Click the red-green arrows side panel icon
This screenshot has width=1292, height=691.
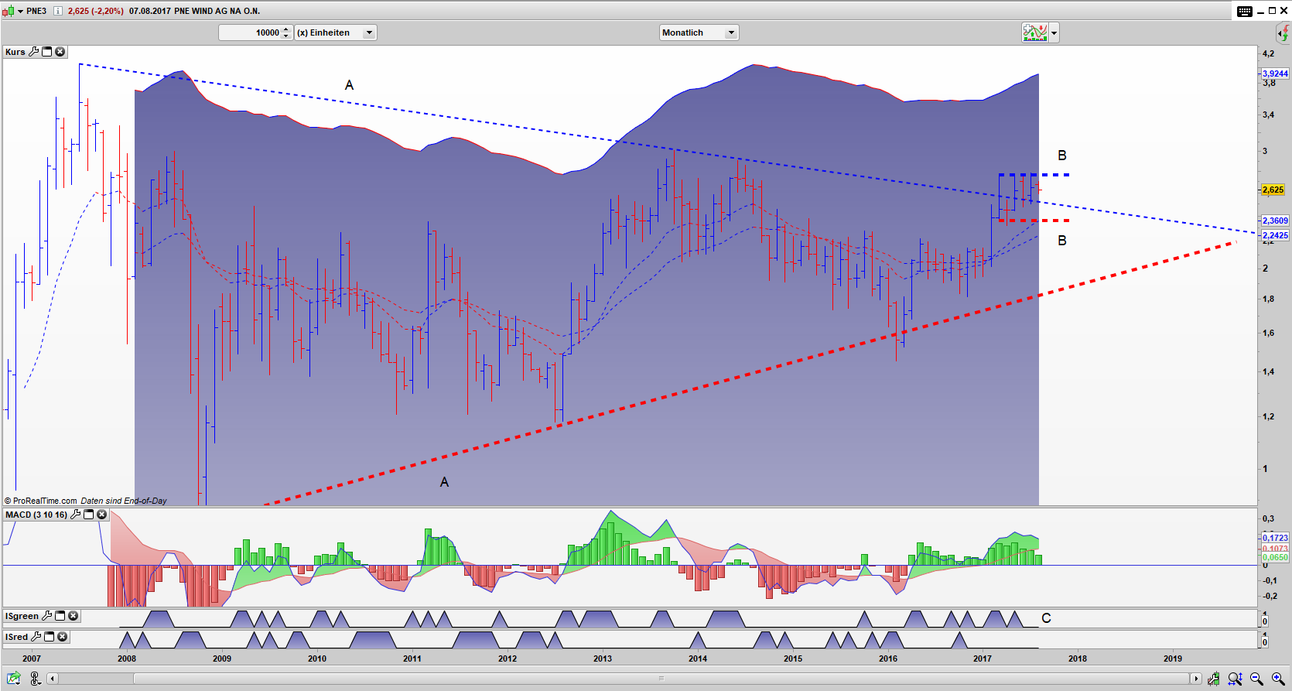coord(1283,33)
